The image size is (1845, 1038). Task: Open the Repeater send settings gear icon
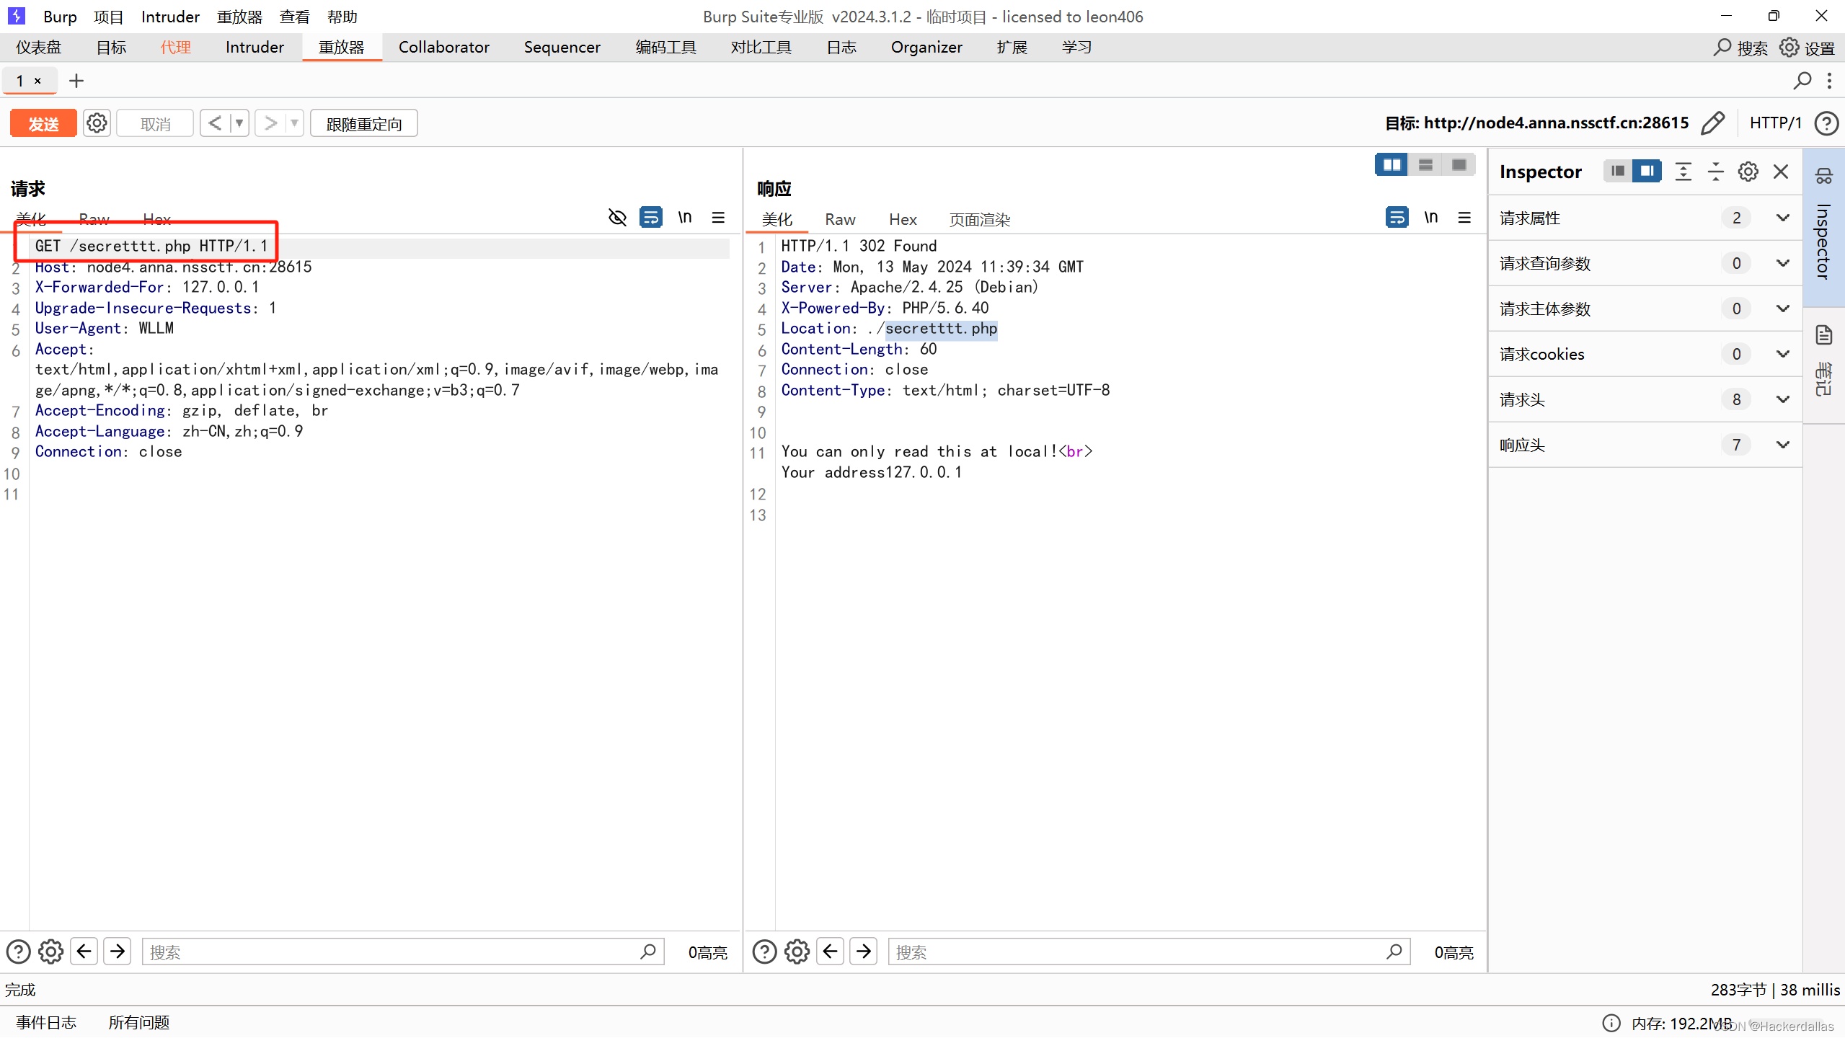click(97, 123)
